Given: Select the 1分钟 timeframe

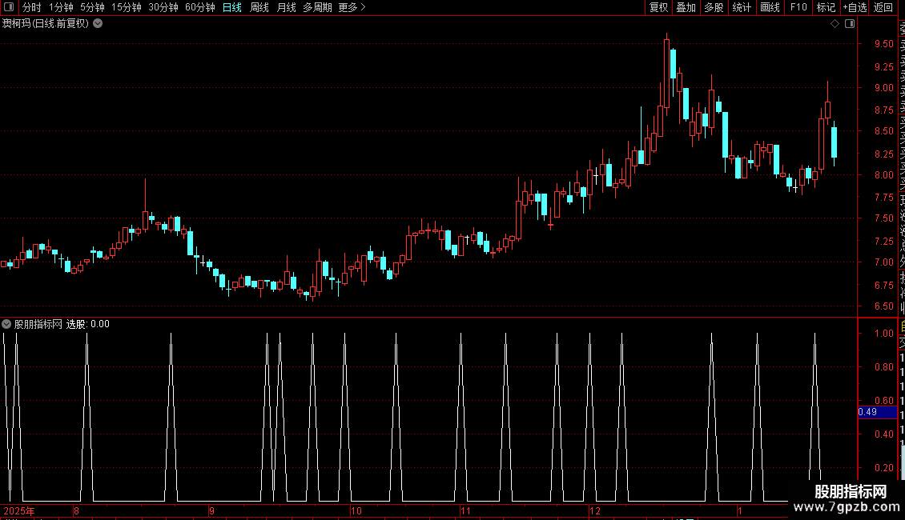Looking at the screenshot, I should (x=61, y=7).
